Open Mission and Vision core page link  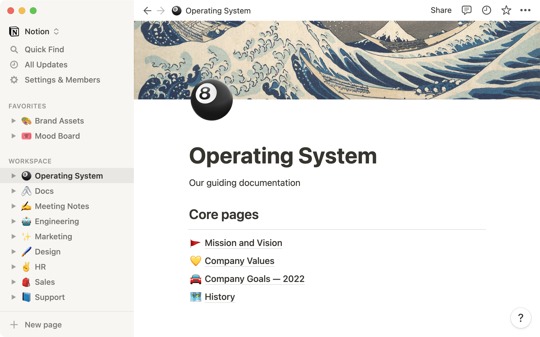[243, 243]
